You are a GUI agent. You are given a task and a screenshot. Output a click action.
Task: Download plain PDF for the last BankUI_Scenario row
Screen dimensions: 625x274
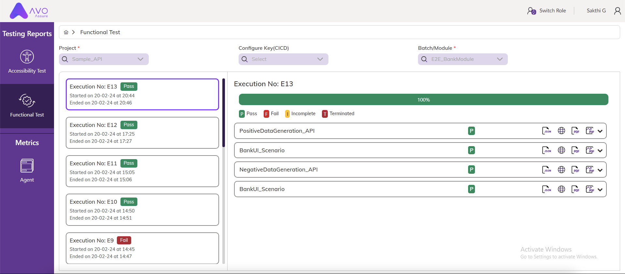pos(576,189)
